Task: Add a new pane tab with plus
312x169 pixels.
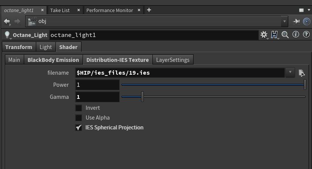Action: coord(149,10)
